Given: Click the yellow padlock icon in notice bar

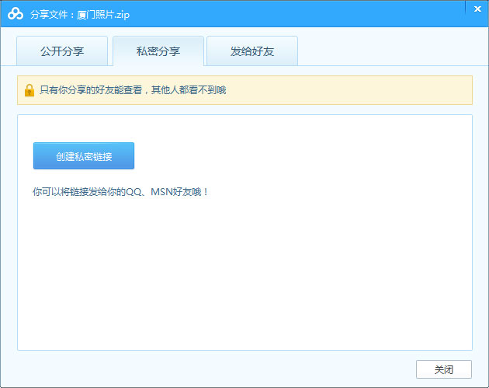Looking at the screenshot, I should (29, 90).
